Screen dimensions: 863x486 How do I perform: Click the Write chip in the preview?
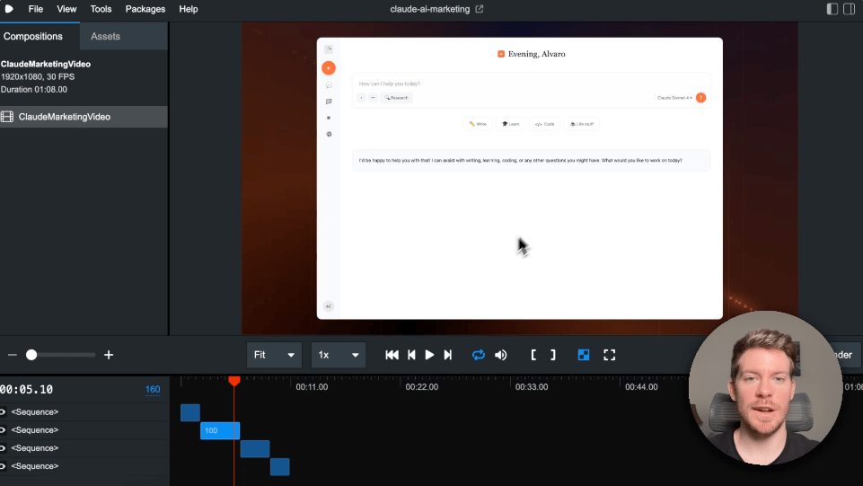coord(478,124)
